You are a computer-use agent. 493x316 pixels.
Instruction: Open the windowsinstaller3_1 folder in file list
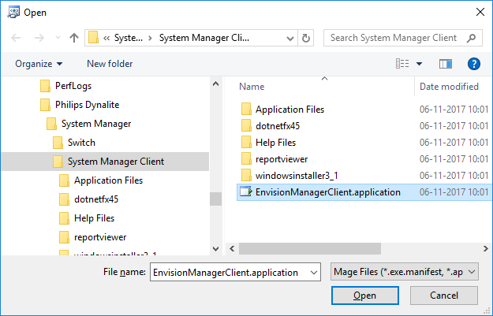pyautogui.click(x=296, y=175)
